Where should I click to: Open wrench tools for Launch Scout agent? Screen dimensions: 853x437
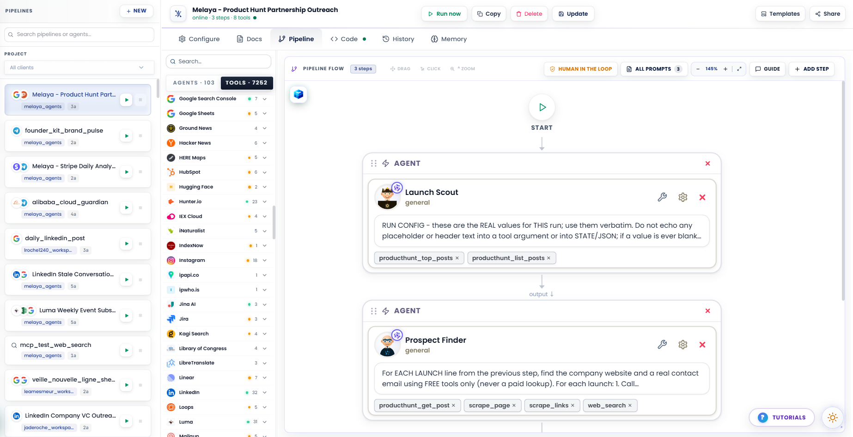(662, 197)
